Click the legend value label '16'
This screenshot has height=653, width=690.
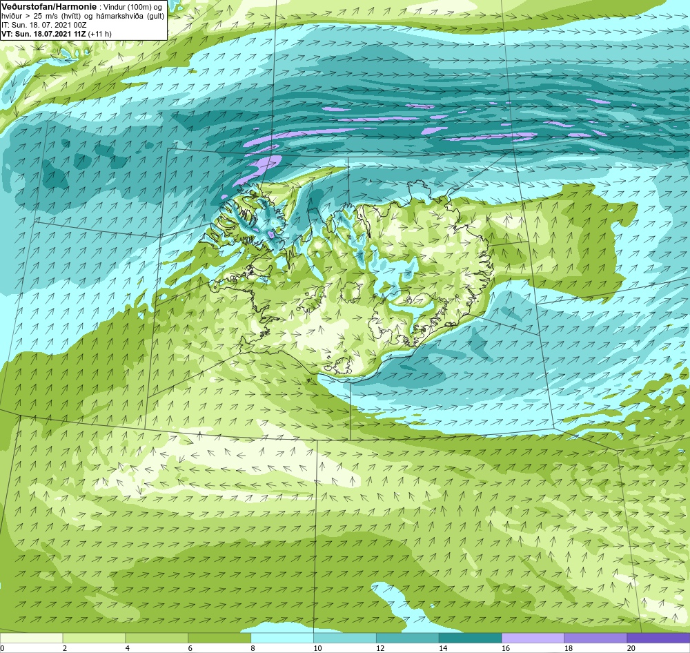(506, 648)
